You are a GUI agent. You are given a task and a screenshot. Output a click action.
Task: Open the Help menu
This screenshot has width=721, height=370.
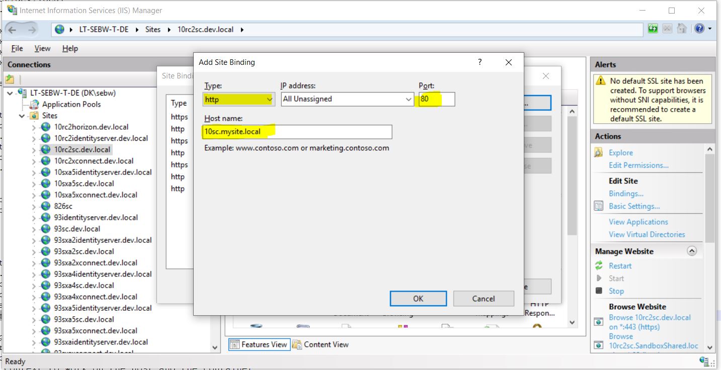pyautogui.click(x=70, y=48)
